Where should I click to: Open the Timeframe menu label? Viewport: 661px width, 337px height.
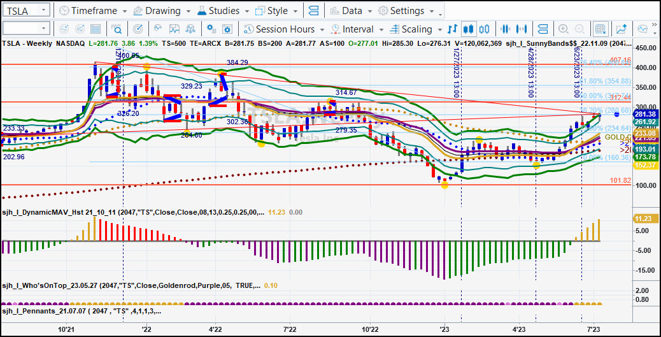pos(95,11)
